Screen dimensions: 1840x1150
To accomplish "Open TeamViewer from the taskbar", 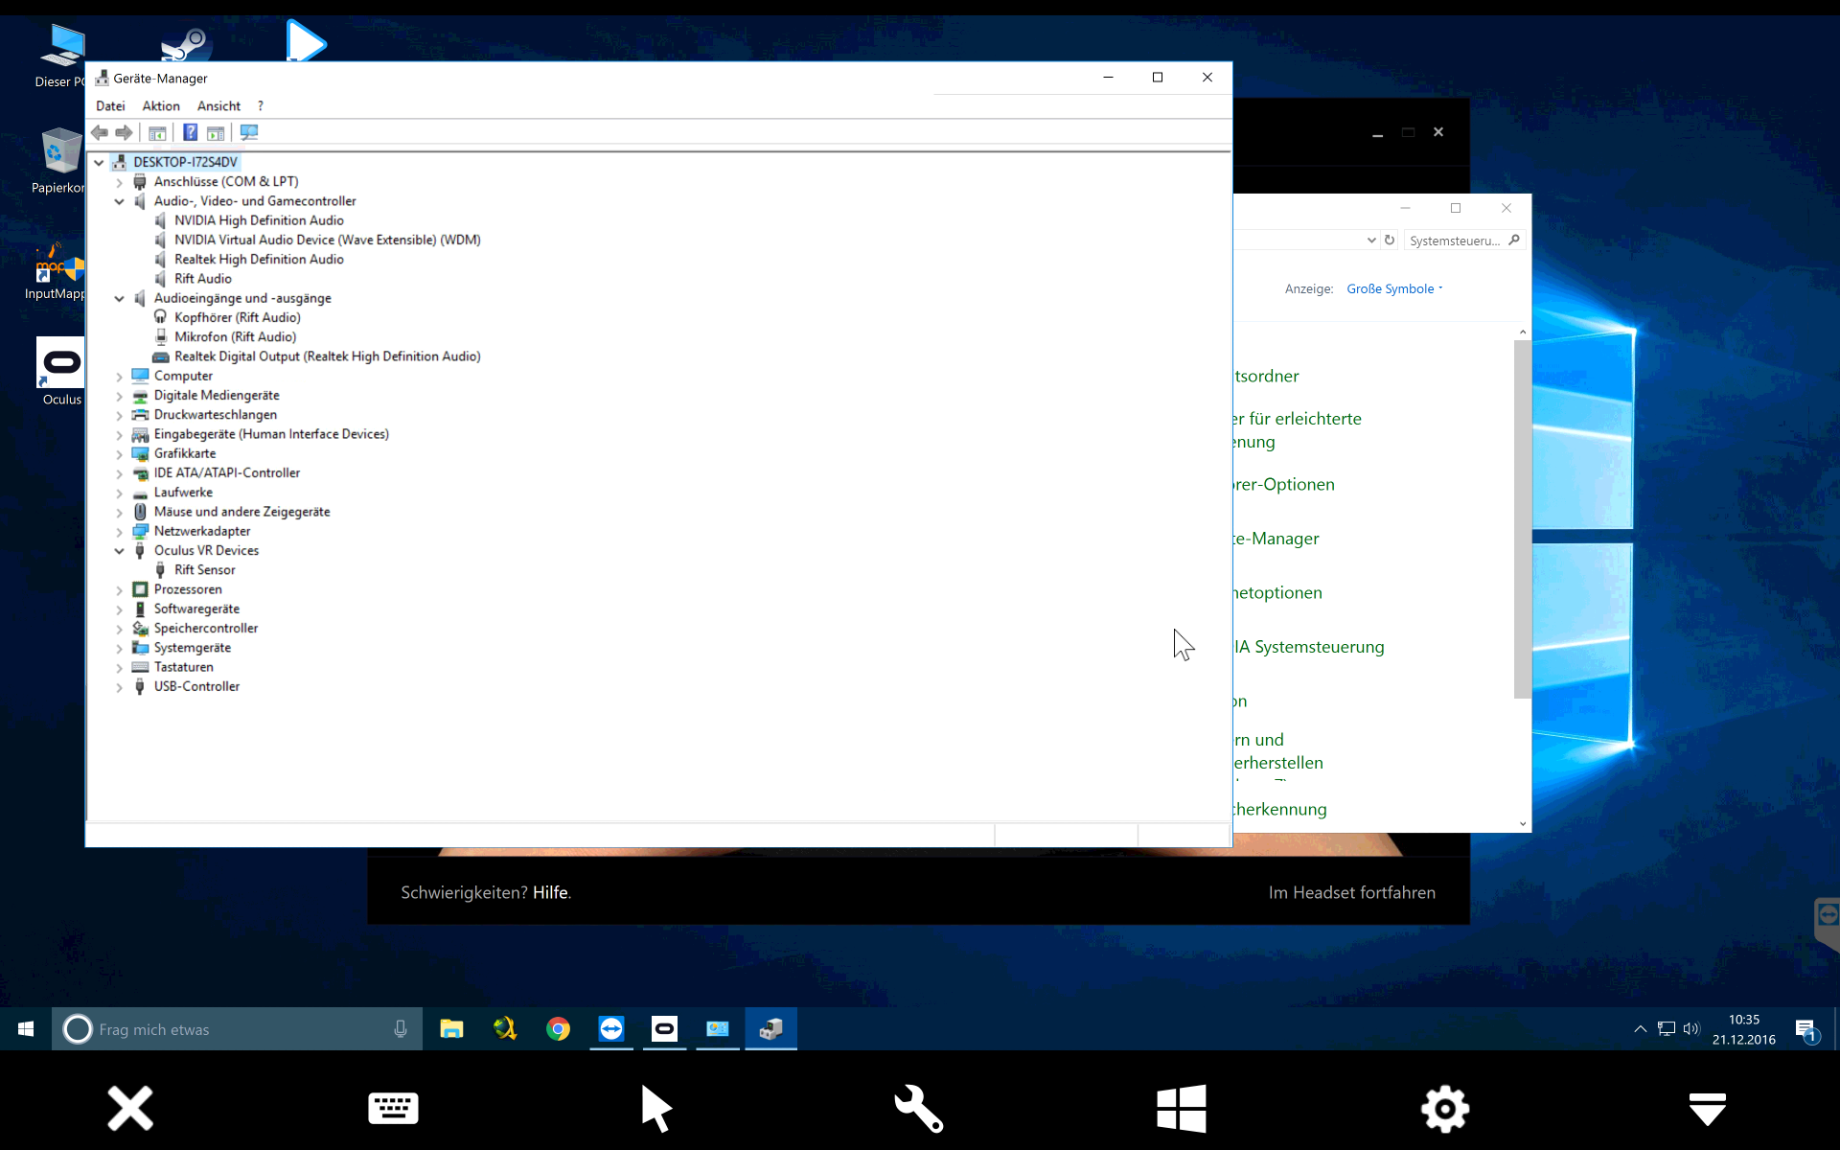I will tap(611, 1029).
